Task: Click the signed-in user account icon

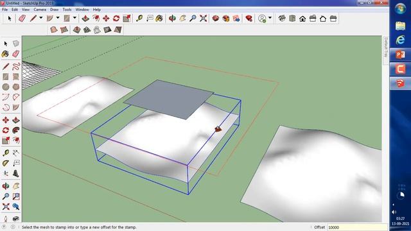Action: [x=262, y=19]
